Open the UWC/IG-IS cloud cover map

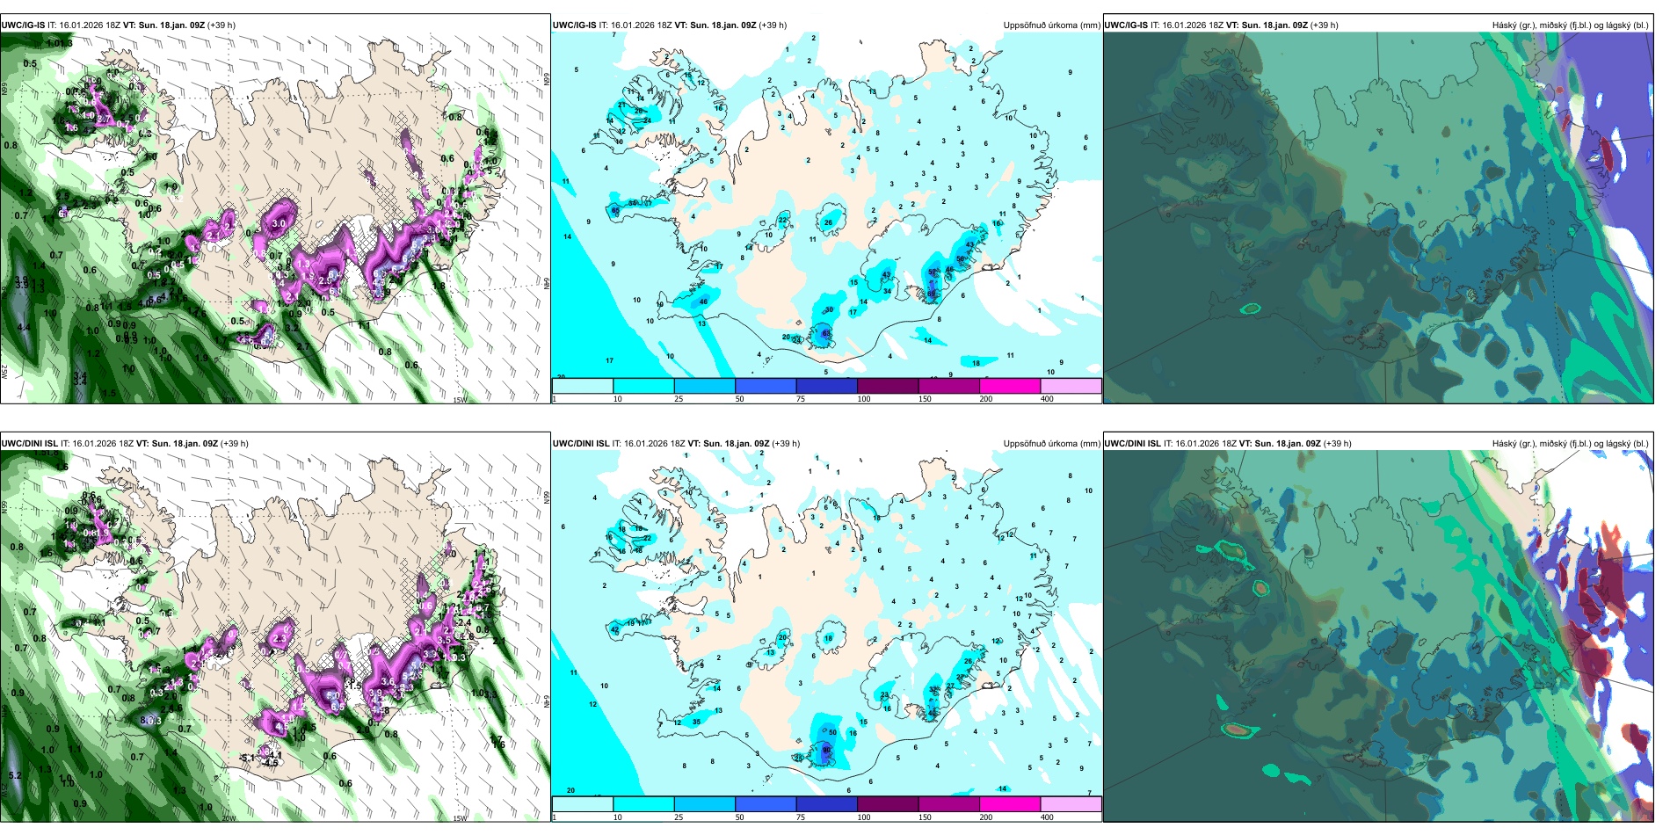pyautogui.click(x=1378, y=218)
